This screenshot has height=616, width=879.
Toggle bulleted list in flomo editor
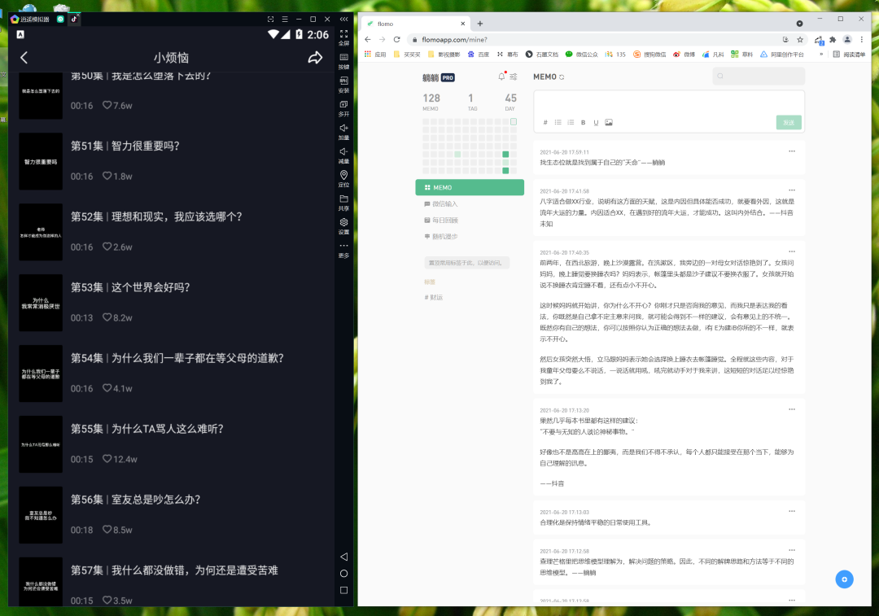point(558,122)
